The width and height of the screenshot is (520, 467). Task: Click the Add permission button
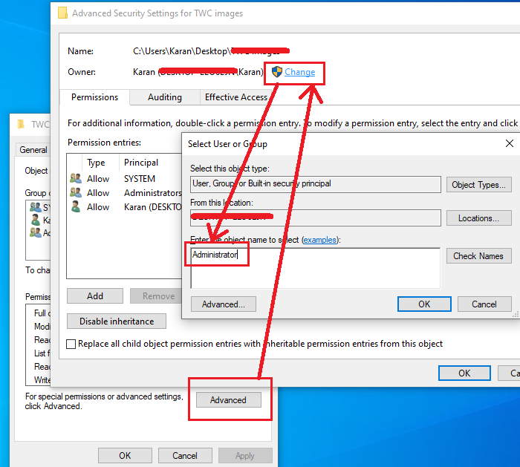95,296
